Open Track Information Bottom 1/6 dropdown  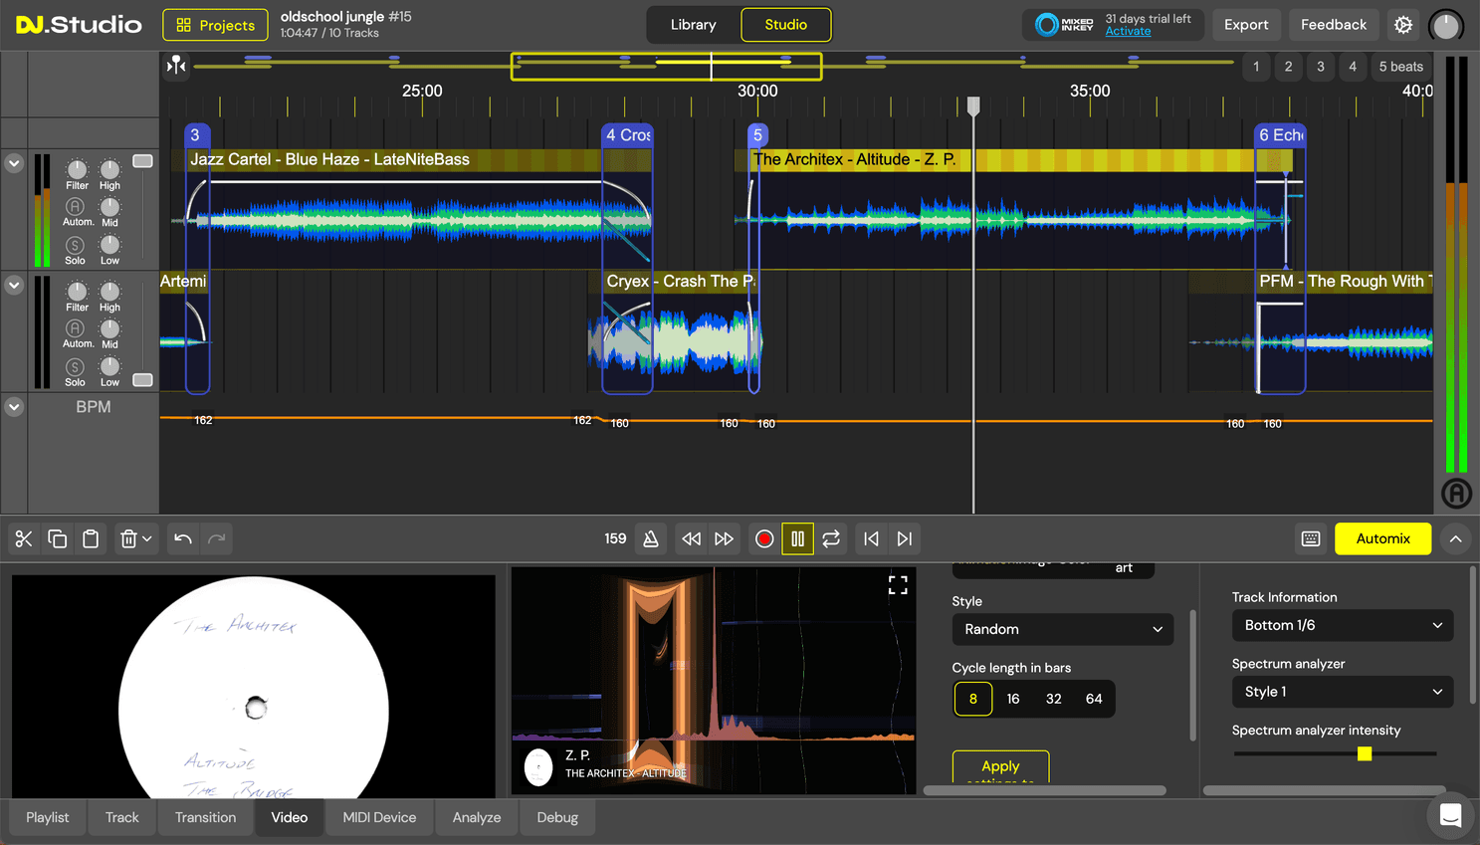(1342, 625)
